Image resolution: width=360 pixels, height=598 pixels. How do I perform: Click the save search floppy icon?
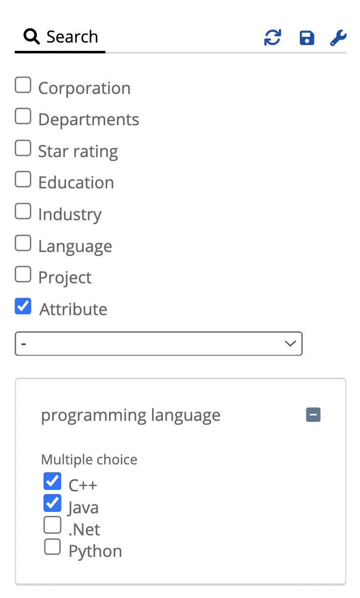(307, 38)
